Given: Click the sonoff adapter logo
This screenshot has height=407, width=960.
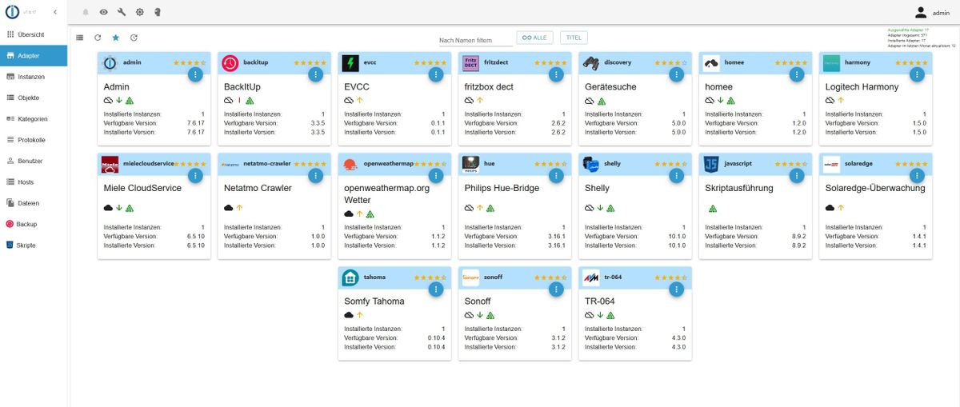Looking at the screenshot, I should 470,277.
